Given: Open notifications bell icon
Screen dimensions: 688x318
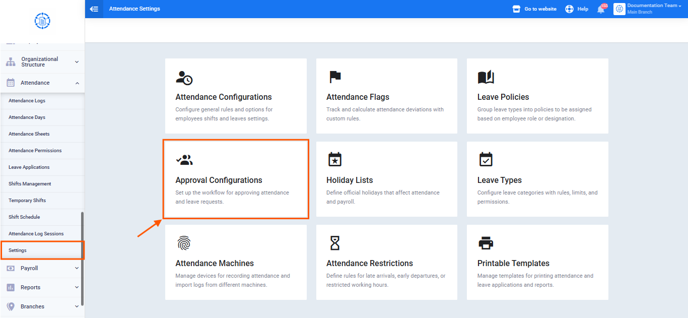Looking at the screenshot, I should click(601, 10).
